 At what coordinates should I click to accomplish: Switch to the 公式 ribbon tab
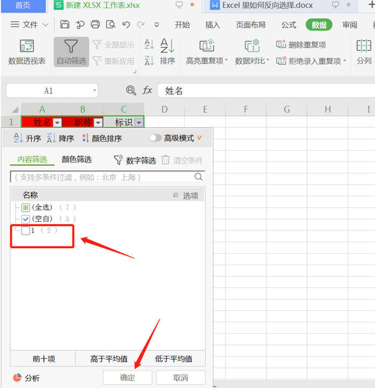point(289,25)
